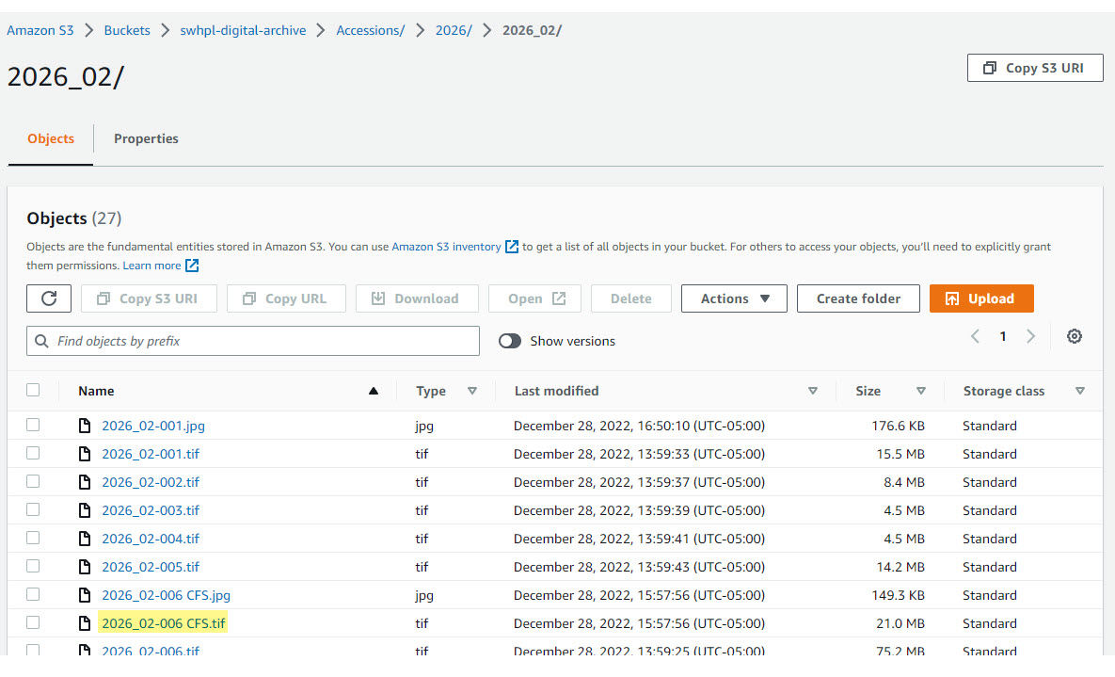1115x677 pixels.
Task: Open swhpl-digital-archive breadcrumb
Action: tap(243, 31)
